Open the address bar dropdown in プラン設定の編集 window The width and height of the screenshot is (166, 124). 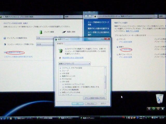[x=59, y=17]
